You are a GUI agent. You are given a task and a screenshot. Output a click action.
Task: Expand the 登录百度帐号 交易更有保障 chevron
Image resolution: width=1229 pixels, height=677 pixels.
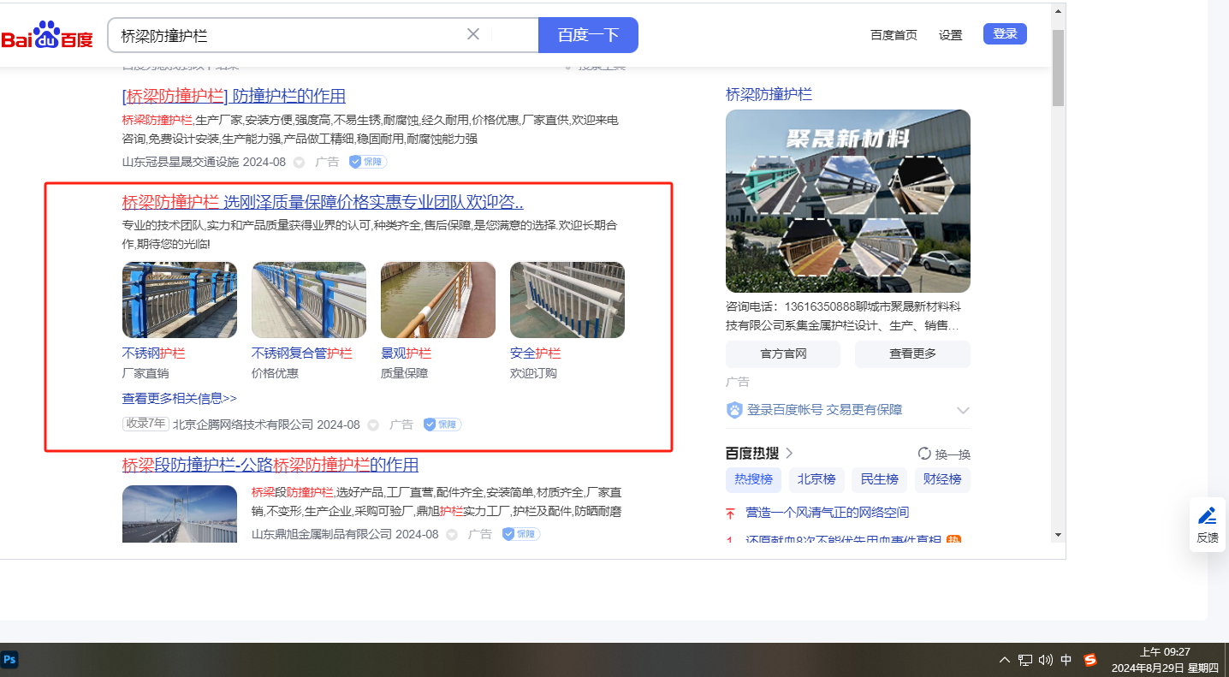pyautogui.click(x=963, y=410)
